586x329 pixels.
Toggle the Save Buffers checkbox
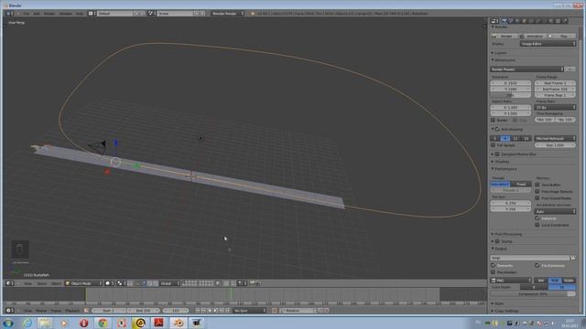(537, 185)
